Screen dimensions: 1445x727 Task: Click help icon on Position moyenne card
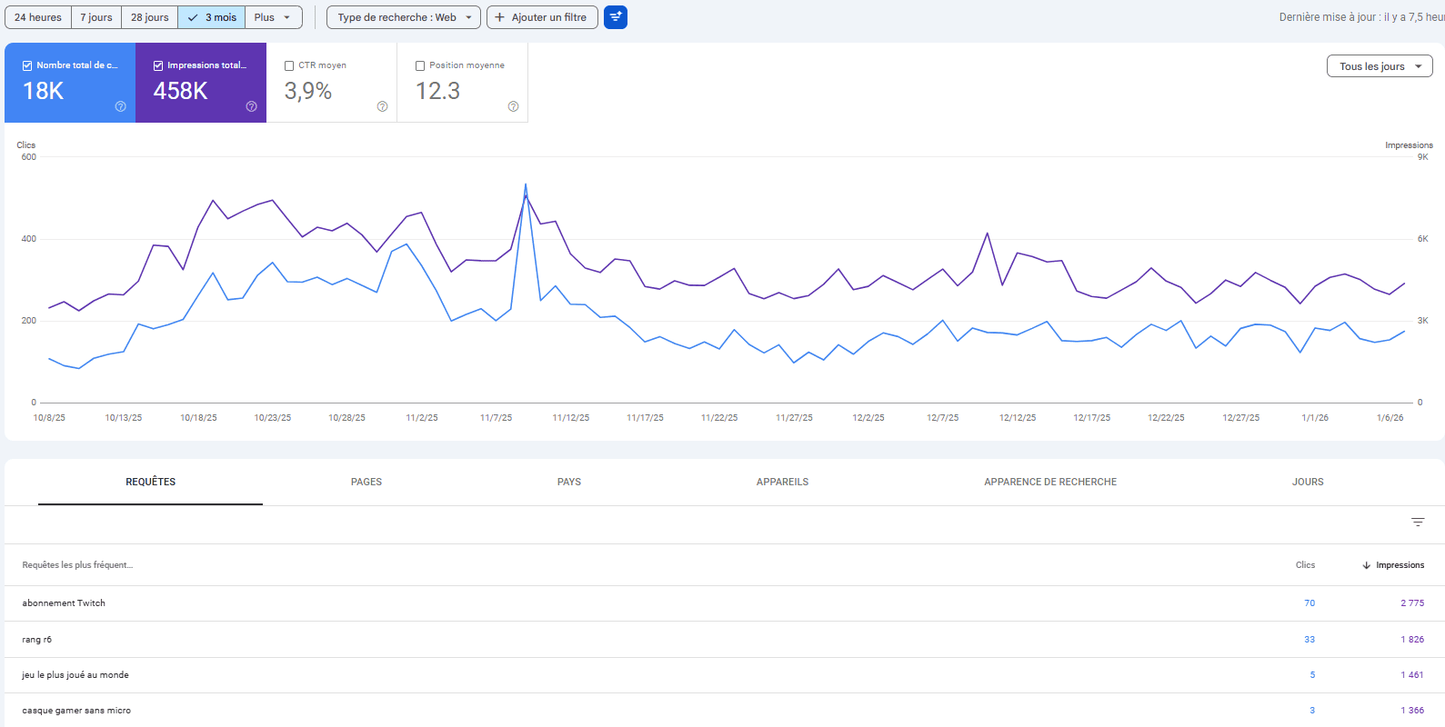coord(513,106)
